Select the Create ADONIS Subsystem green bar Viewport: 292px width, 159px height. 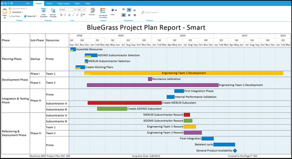point(112,109)
